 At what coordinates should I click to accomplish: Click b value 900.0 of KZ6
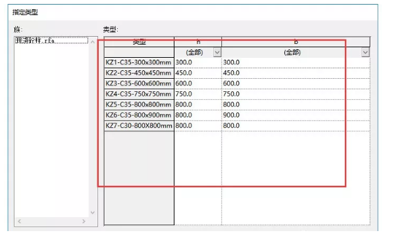(x=296, y=115)
